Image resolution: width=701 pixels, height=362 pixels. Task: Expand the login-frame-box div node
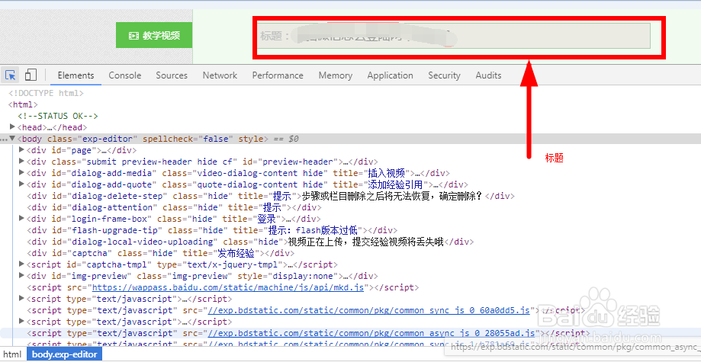coord(21,219)
